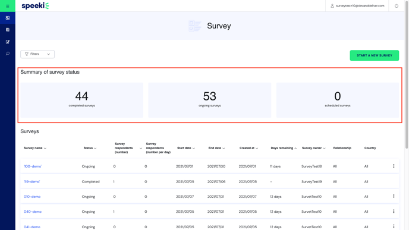Click Country column header
Image resolution: width=409 pixels, height=230 pixels.
pos(370,148)
